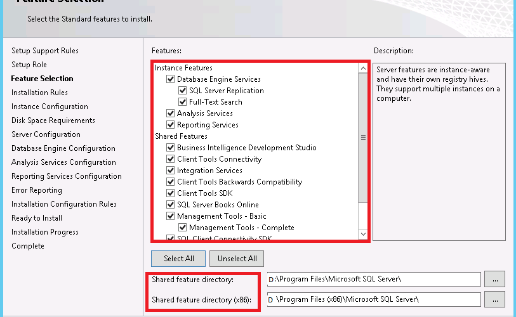Toggle SQL Server Replication checkbox
The height and width of the screenshot is (317, 516).
click(x=182, y=91)
